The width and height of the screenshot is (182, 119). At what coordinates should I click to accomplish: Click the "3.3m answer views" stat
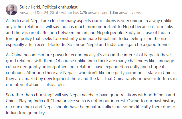tap(124, 12)
